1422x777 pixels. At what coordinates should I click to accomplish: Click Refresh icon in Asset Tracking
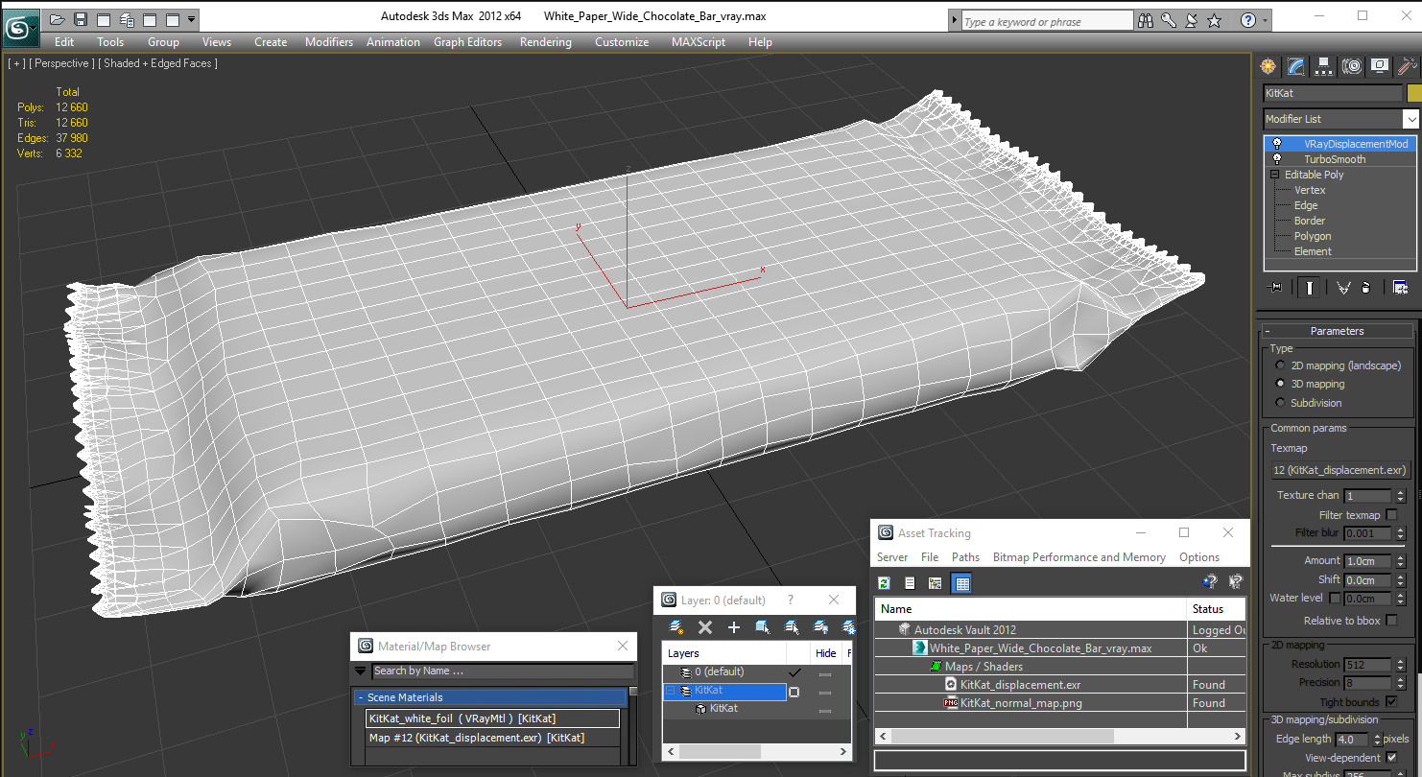(884, 582)
